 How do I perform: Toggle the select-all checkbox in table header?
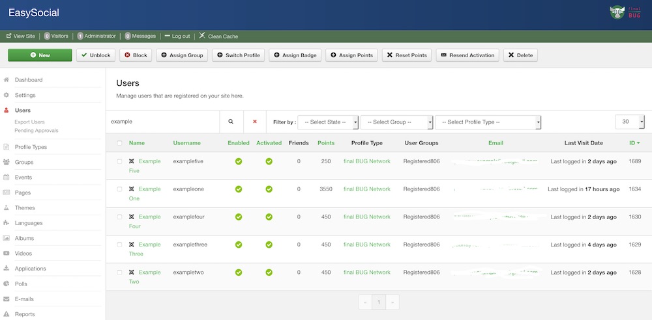point(119,143)
